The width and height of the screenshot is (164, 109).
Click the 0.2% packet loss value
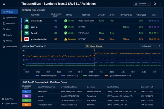tap(141, 39)
